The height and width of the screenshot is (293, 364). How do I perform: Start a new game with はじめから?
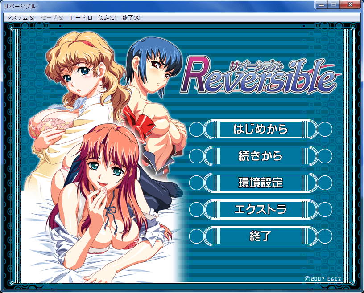point(261,129)
